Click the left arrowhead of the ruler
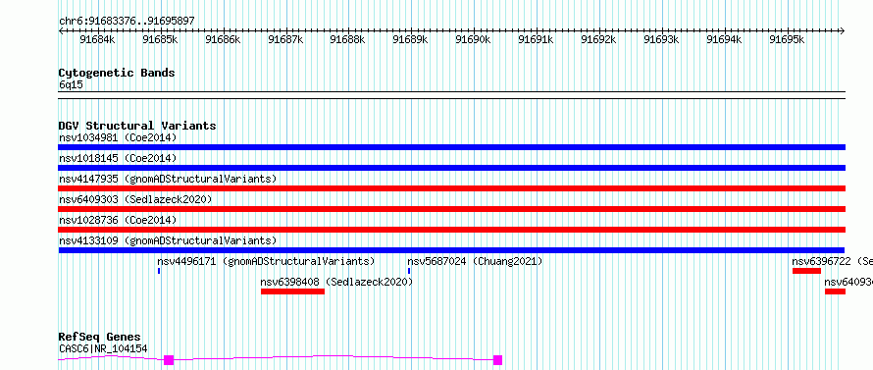 (x=61, y=31)
